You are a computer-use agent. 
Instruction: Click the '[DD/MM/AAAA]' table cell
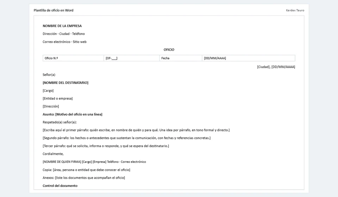[249, 58]
